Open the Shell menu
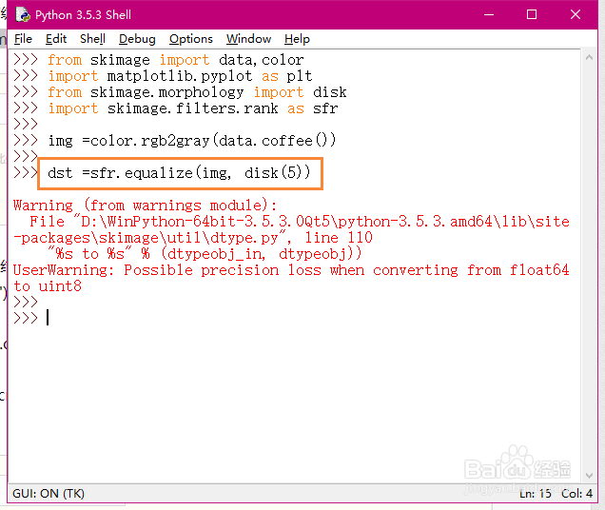Viewport: 605px width, 510px height. point(92,39)
